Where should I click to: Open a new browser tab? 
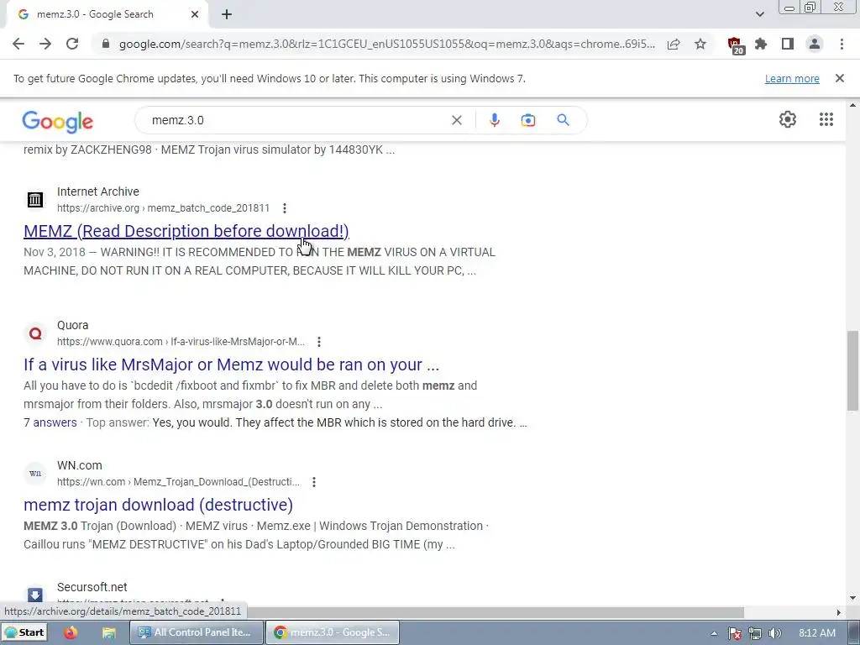click(227, 15)
